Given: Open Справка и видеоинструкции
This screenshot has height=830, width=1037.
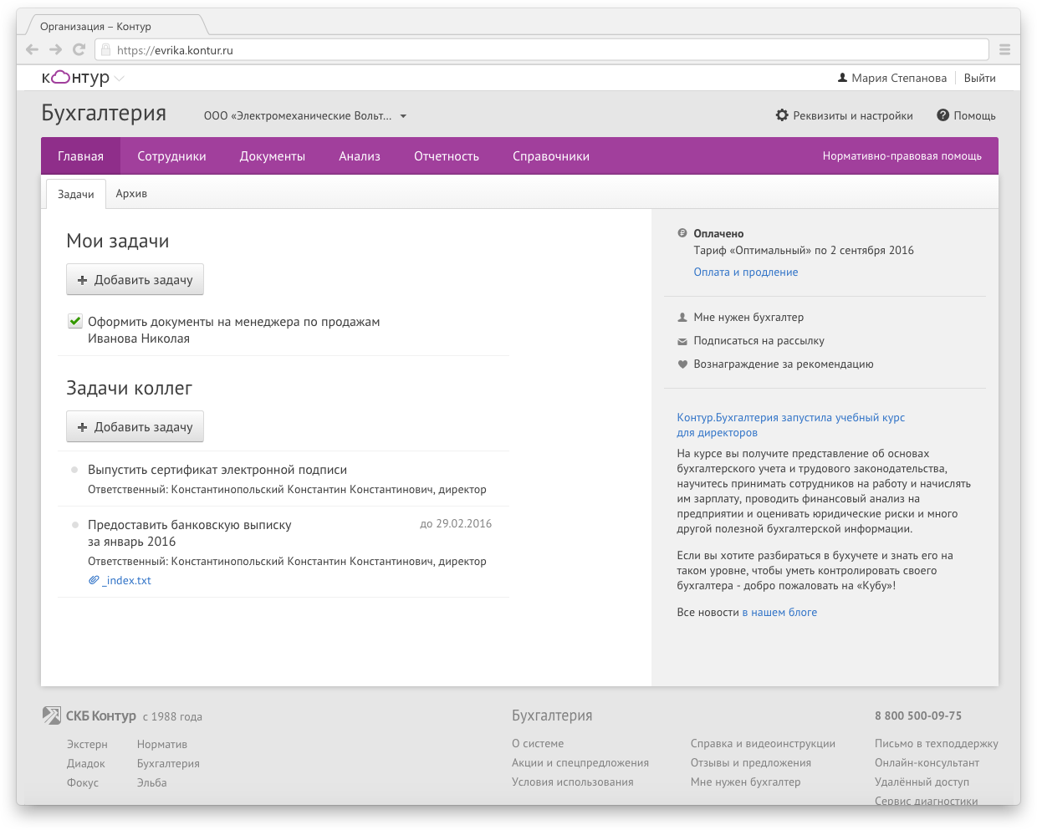Looking at the screenshot, I should (763, 744).
